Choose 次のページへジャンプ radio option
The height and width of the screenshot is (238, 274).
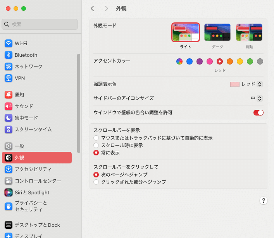[96, 174]
